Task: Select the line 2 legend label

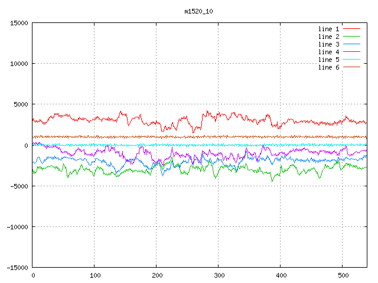Action: [329, 37]
